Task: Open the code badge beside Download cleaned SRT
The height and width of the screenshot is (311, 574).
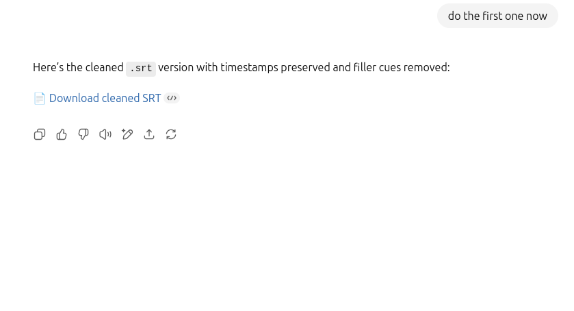Action: (172, 98)
